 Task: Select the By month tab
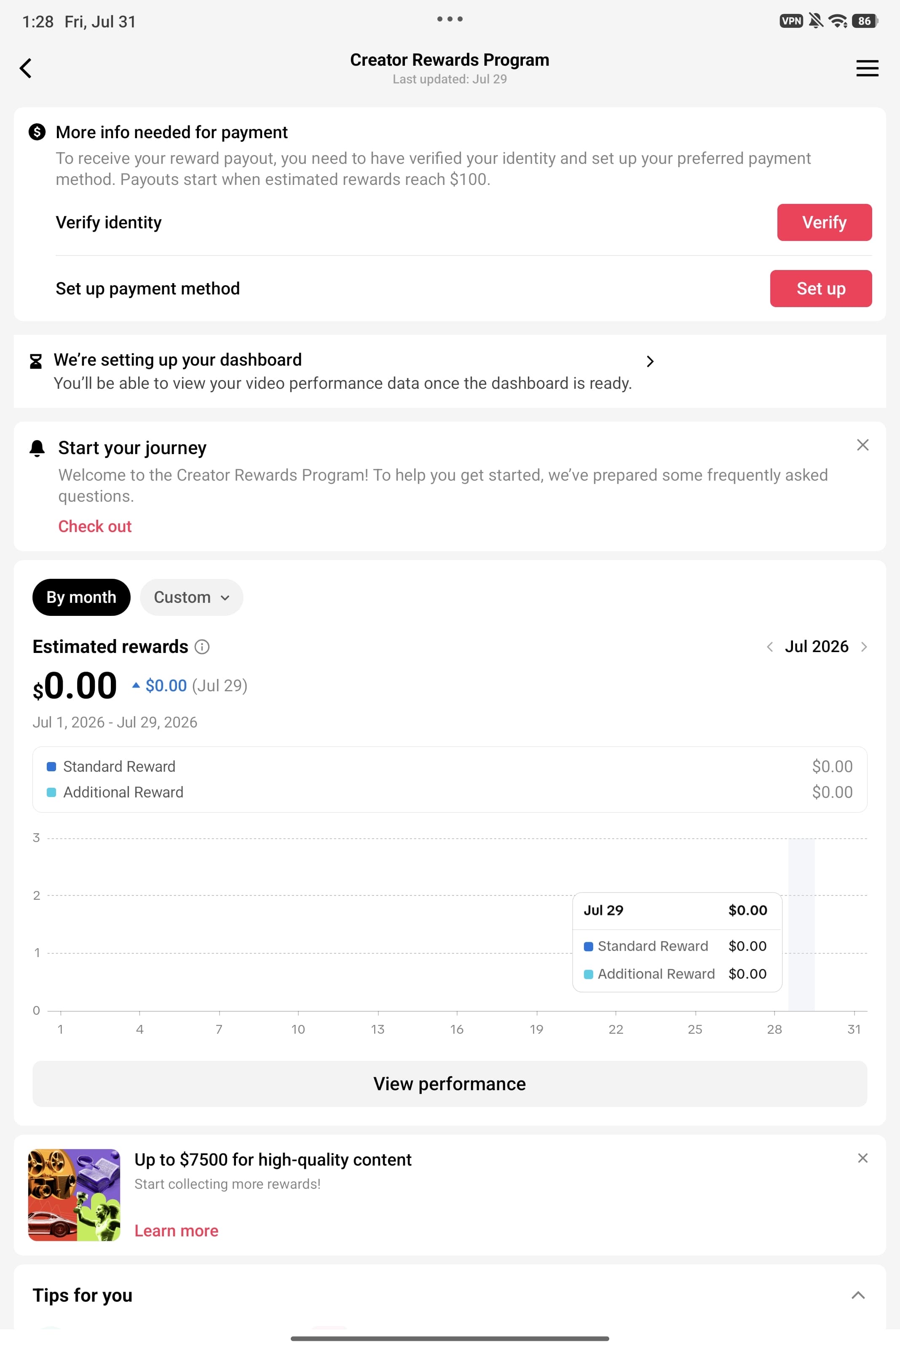81,597
